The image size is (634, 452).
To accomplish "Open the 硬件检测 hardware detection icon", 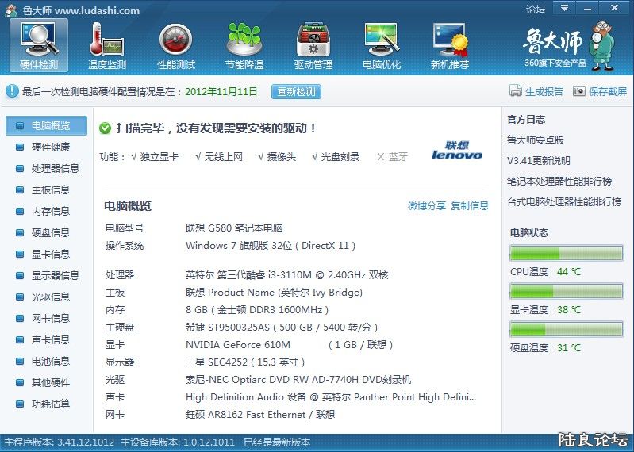I will coord(39,44).
